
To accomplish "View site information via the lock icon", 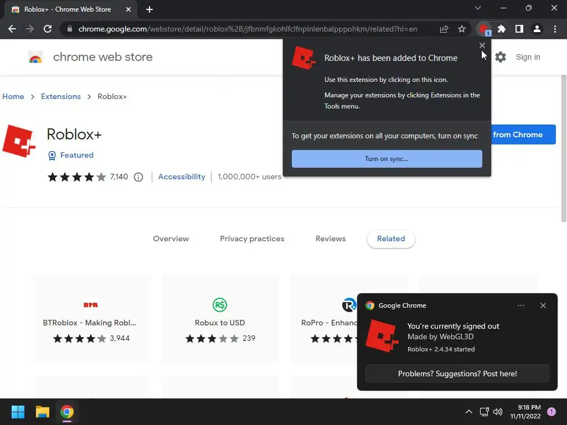I will pyautogui.click(x=69, y=29).
